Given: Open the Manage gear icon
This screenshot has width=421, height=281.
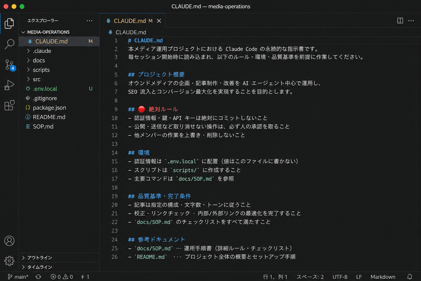Looking at the screenshot, I should pyautogui.click(x=9, y=261).
